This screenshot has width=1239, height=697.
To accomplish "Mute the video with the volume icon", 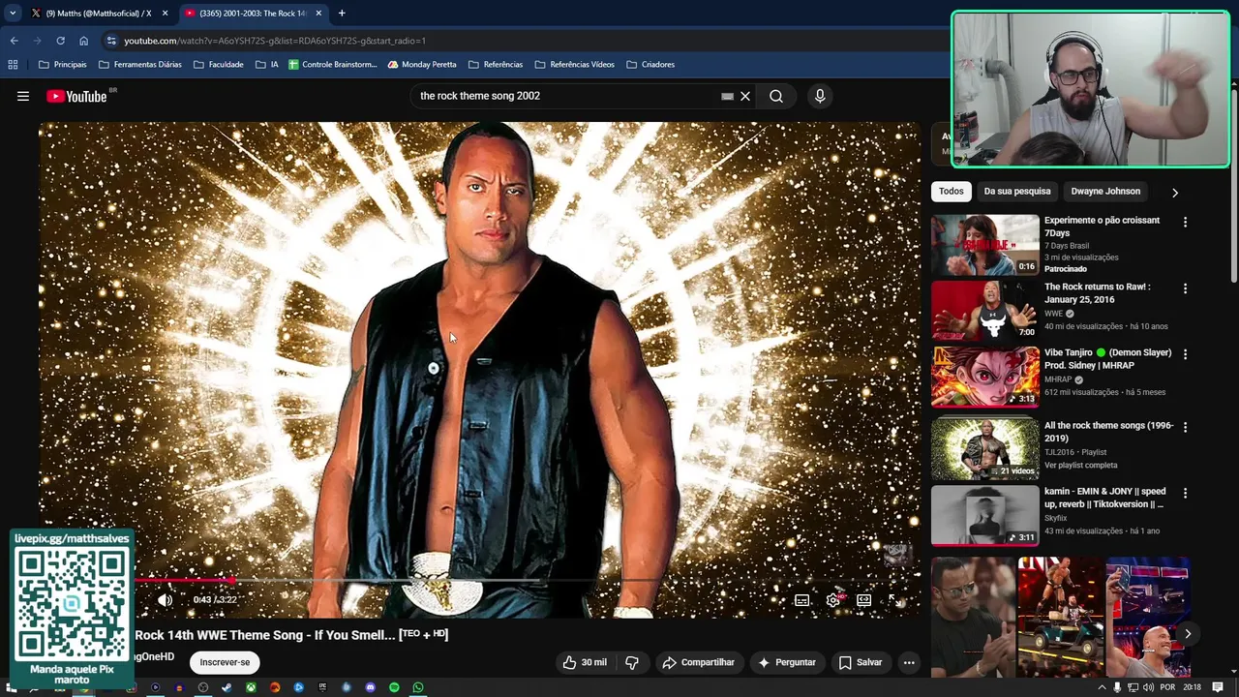I will [166, 600].
